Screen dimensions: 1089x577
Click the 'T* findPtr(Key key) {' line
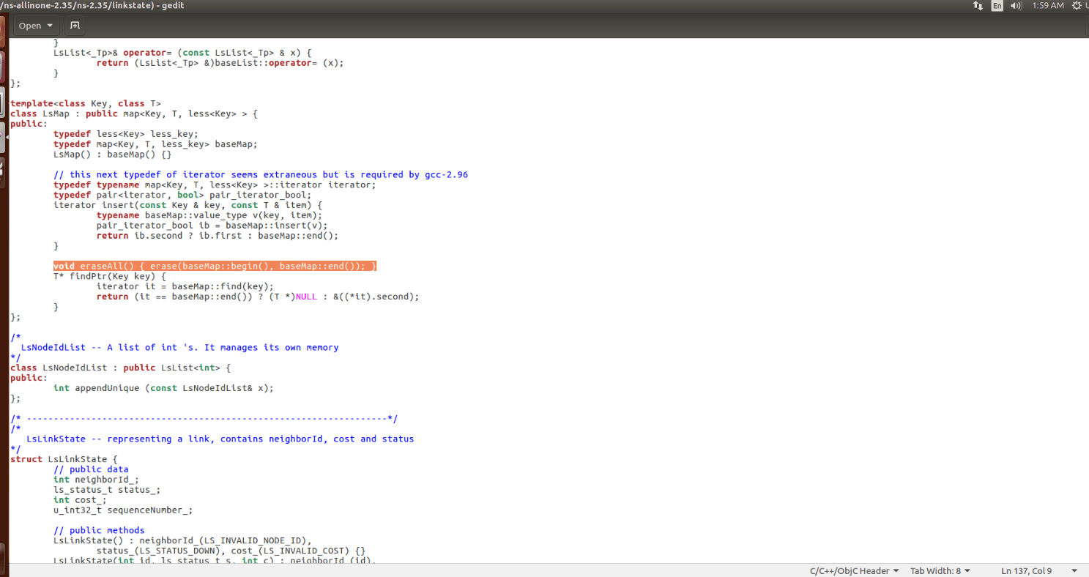coord(110,276)
